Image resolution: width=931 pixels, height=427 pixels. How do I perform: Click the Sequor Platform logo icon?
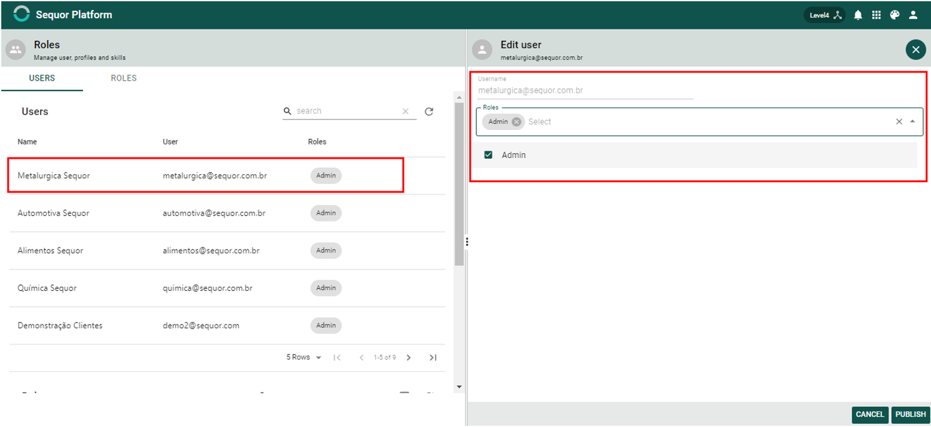21,14
